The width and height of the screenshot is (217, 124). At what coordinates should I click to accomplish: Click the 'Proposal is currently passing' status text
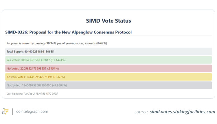click(x=25, y=43)
